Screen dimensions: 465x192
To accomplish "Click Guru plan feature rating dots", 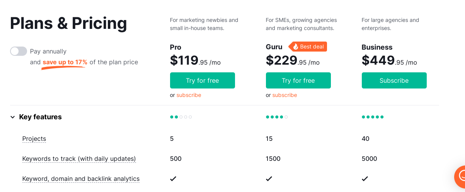I will [277, 117].
